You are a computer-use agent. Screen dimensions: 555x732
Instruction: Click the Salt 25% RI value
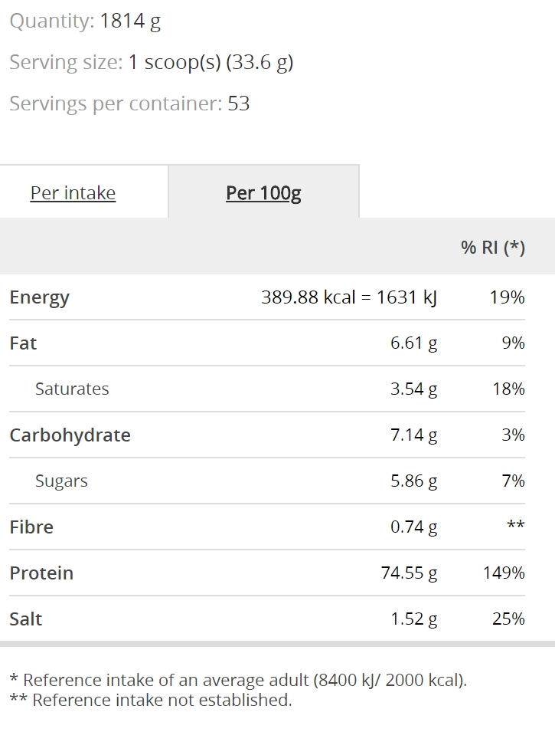[508, 619]
